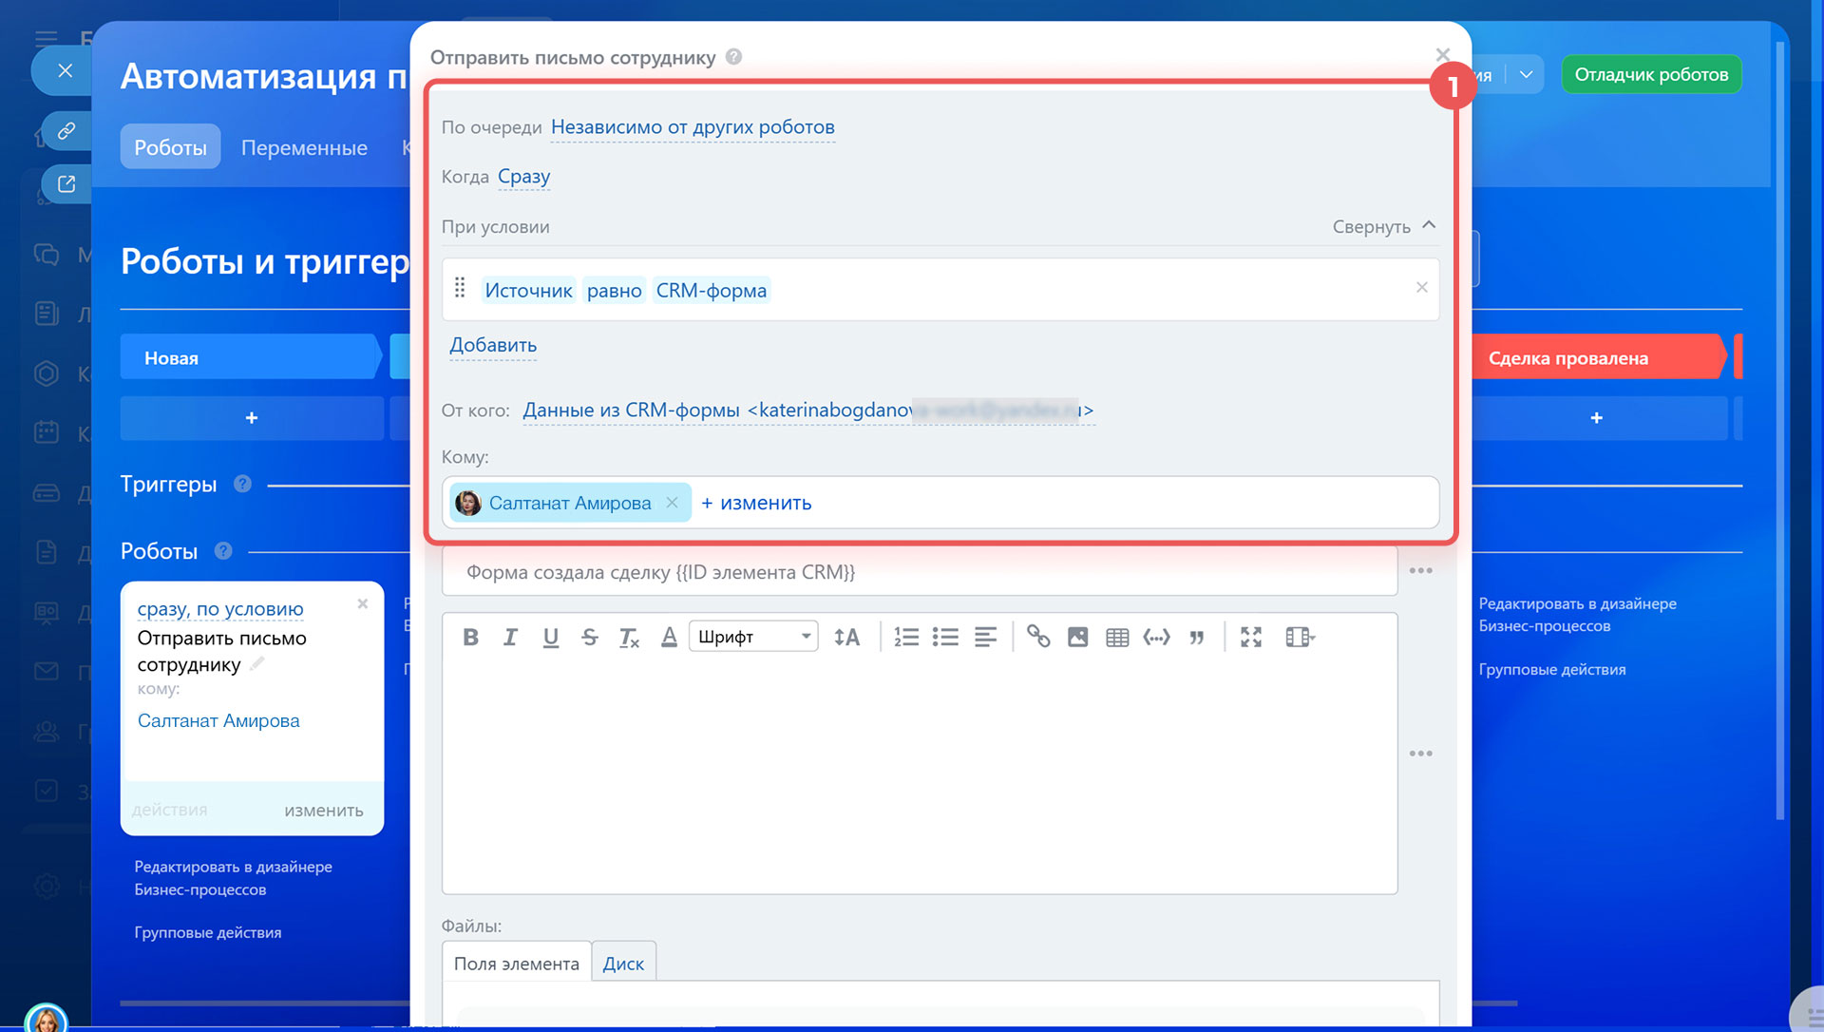Image resolution: width=1824 pixels, height=1032 pixels.
Task: Click the Add condition link
Action: [x=493, y=345]
